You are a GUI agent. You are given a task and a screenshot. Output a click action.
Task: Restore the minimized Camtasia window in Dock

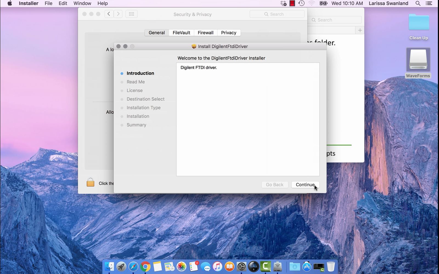click(x=319, y=267)
